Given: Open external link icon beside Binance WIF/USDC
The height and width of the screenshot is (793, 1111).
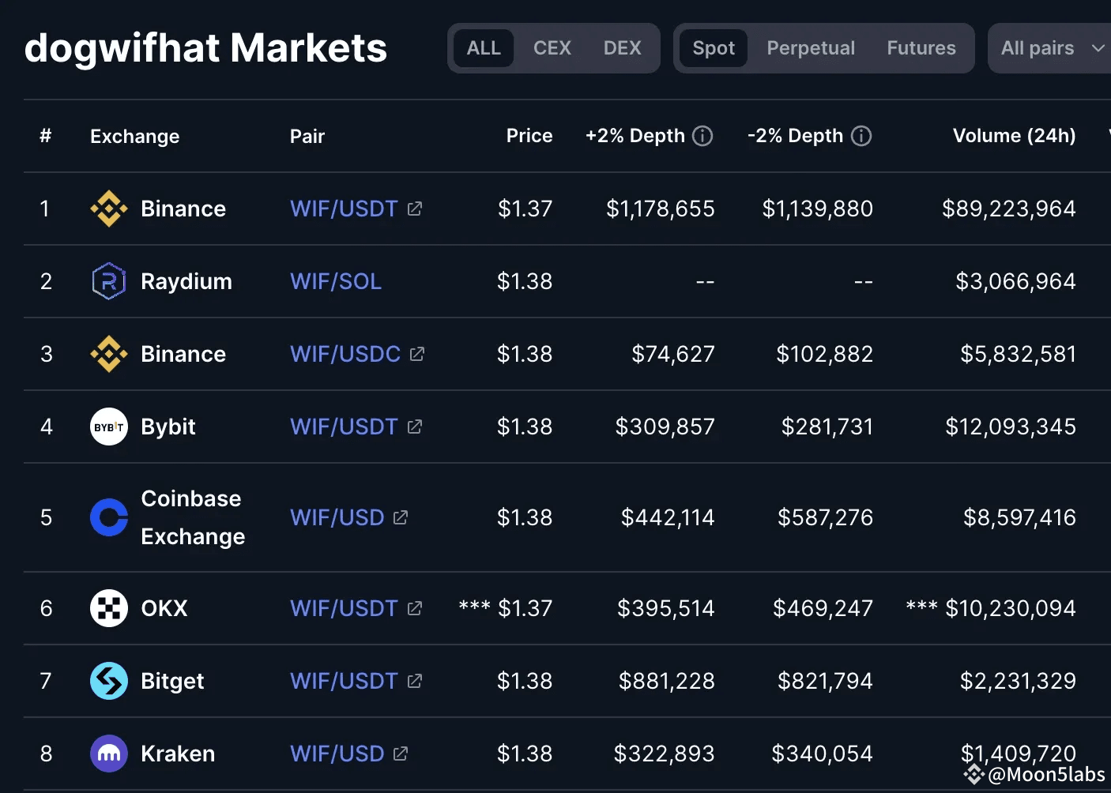Looking at the screenshot, I should [417, 354].
